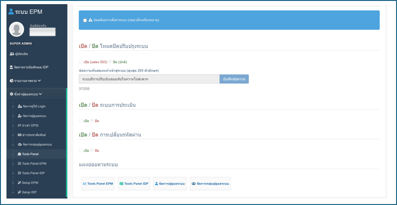397x205 pixels.
Task: Click the 37/255 character counter text
Action: 84,89
